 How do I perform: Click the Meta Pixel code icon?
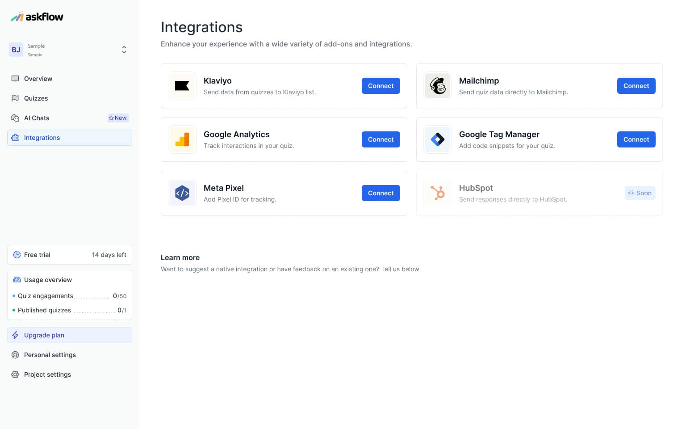(182, 193)
